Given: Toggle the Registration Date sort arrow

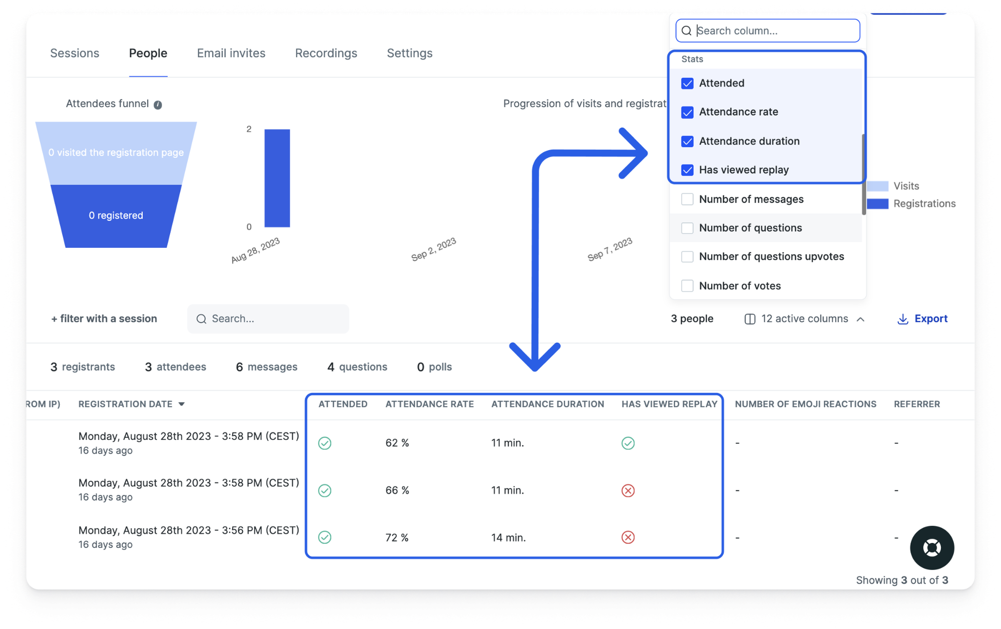Looking at the screenshot, I should click(182, 404).
